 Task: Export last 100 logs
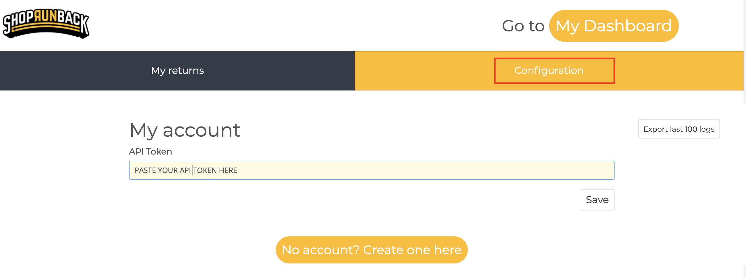[x=679, y=129]
